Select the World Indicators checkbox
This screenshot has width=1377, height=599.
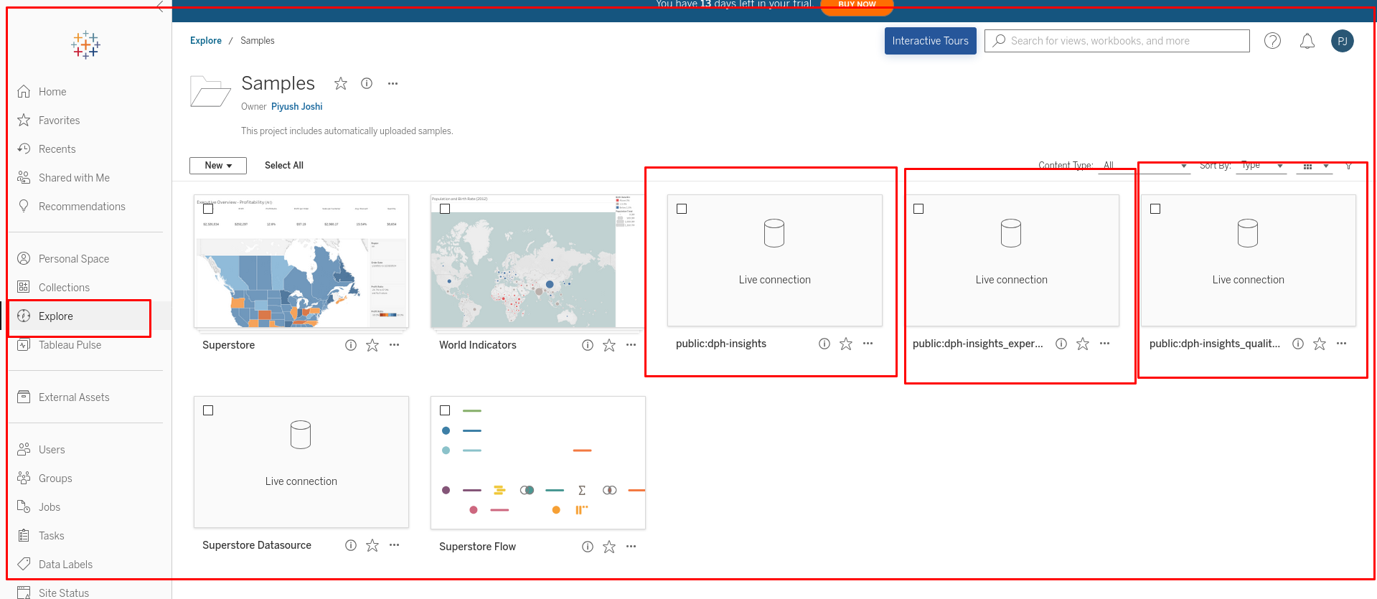(x=445, y=209)
